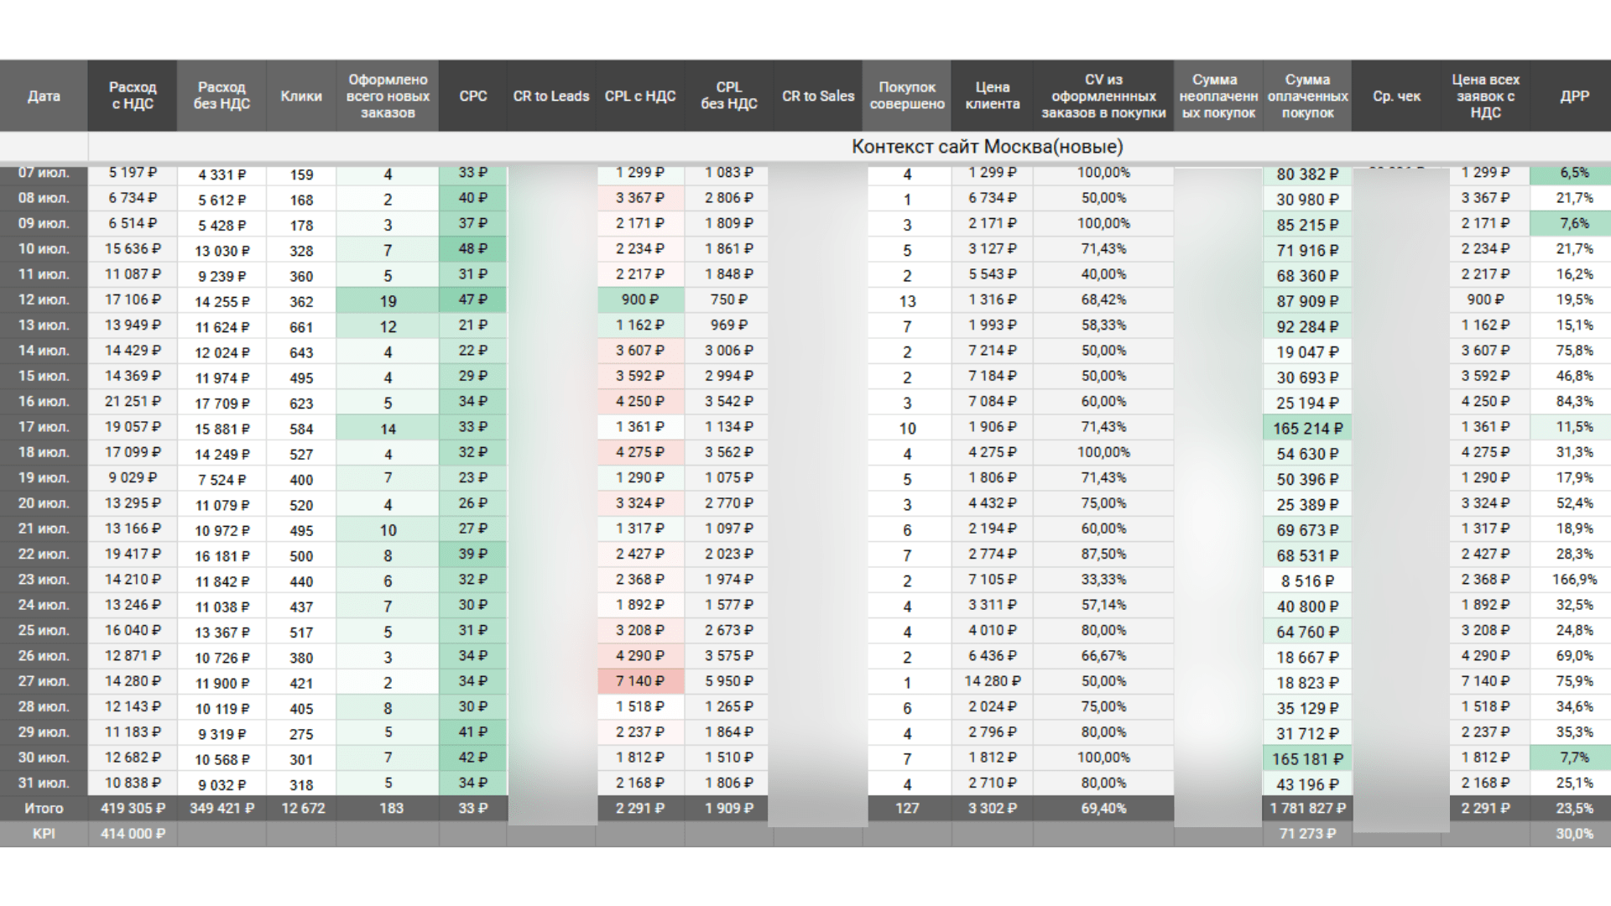Viewport: 1611px width, 906px height.
Task: Click the 'Дата' column header
Action: (x=44, y=96)
